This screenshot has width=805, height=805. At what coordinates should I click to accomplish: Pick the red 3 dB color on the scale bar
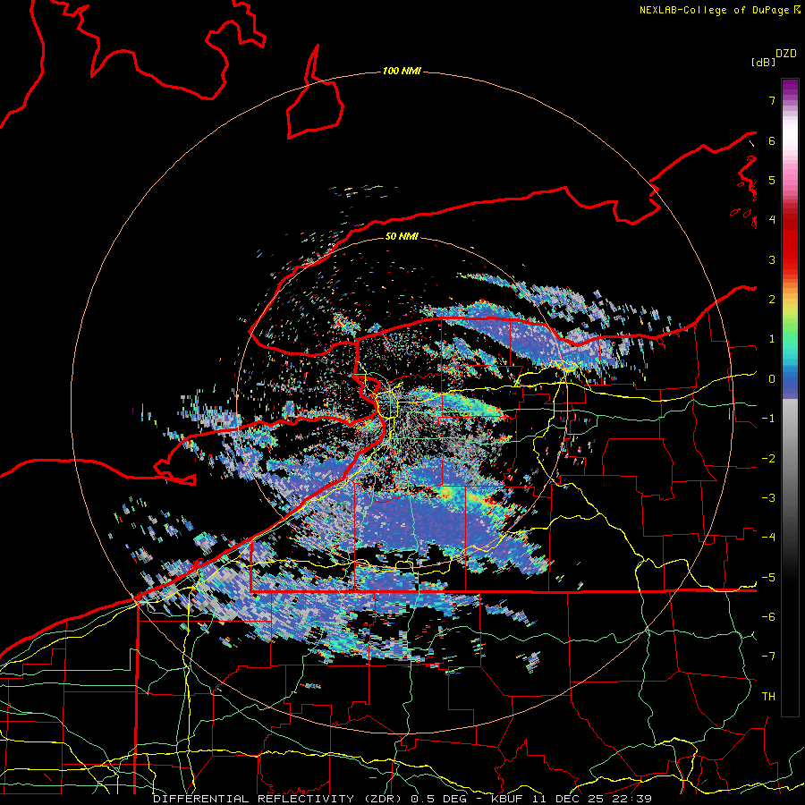[790, 259]
